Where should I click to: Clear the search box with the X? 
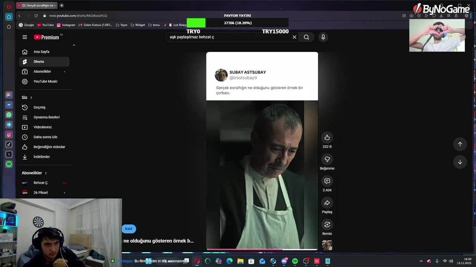click(295, 37)
